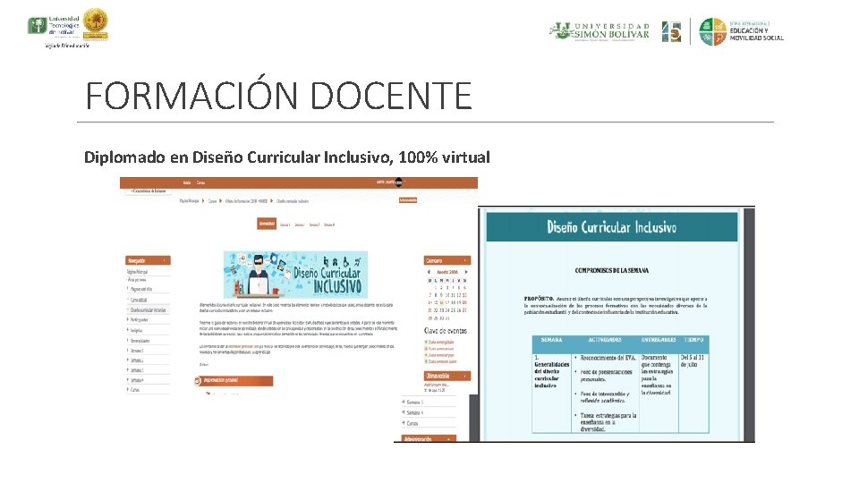This screenshot has width=859, height=483.
Task: Expand Participantes in navigation tree
Action: tap(128, 319)
